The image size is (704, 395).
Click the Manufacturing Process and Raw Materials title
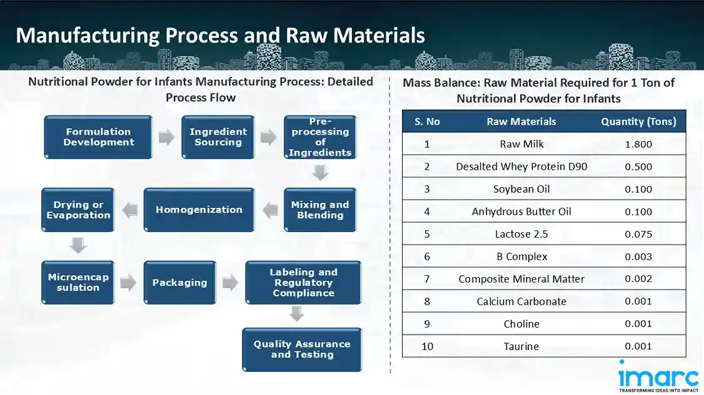(x=220, y=35)
